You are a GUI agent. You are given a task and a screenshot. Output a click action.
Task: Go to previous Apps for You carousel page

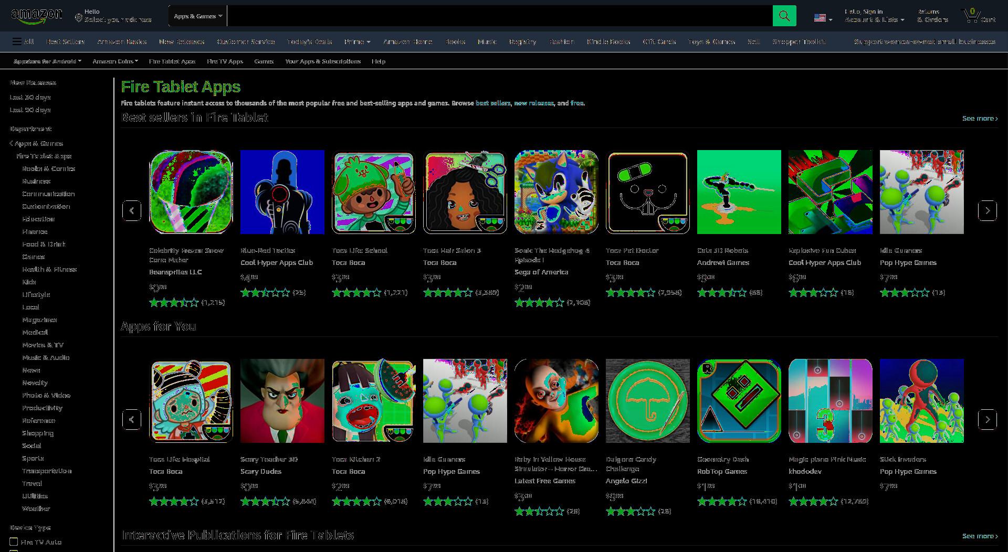point(131,419)
